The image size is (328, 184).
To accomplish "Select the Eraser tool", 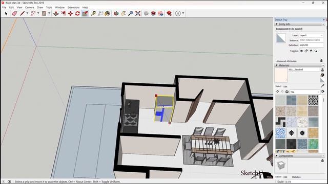I will pos(14,14).
